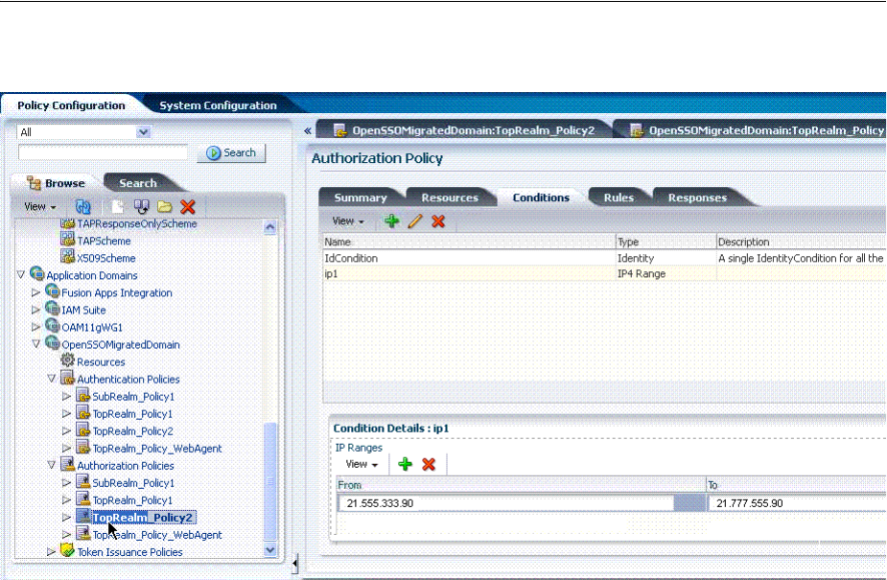Click the Resources gear icon
Image resolution: width=887 pixels, height=580 pixels.
click(x=67, y=360)
